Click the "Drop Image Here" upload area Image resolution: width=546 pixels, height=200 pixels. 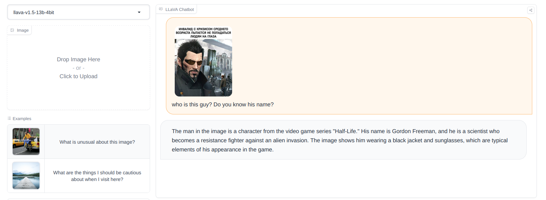79,60
